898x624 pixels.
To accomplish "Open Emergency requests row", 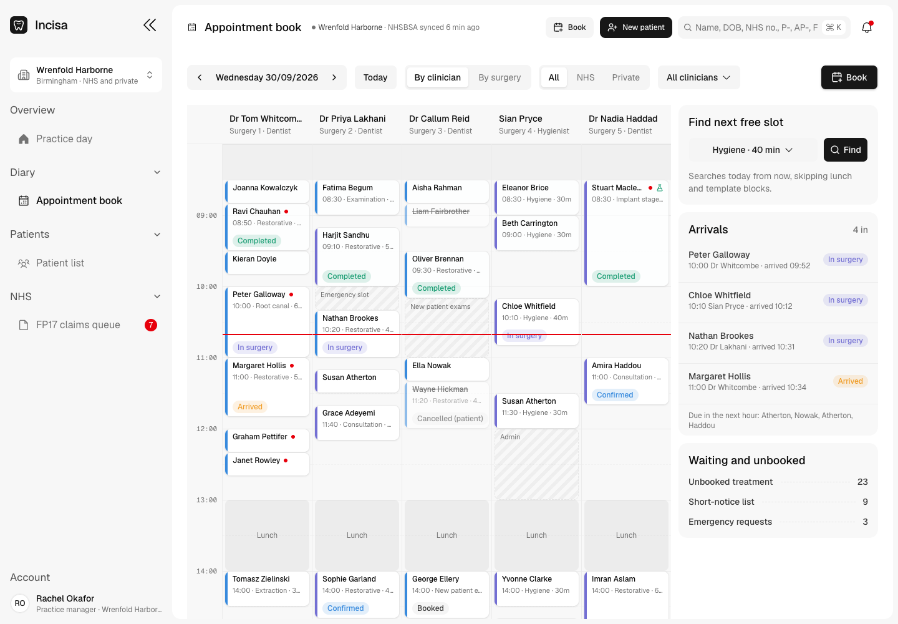I will click(778, 522).
